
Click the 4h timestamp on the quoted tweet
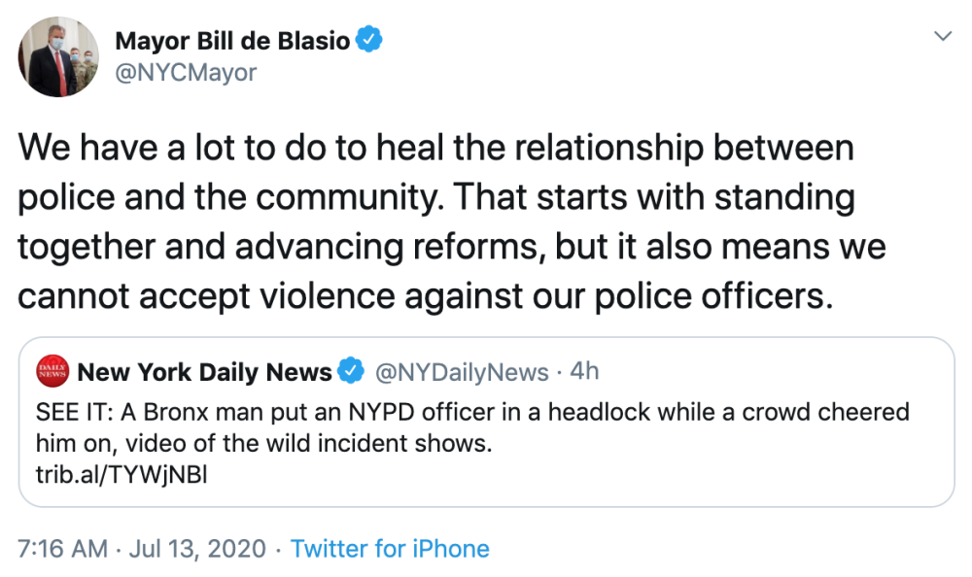pyautogui.click(x=583, y=372)
